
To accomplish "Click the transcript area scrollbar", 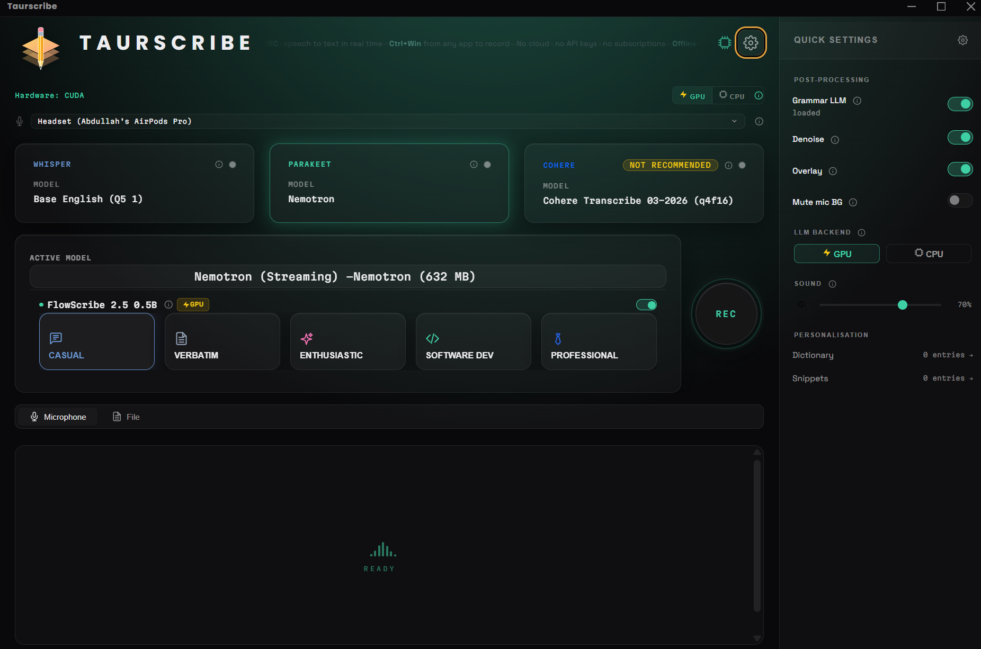I will click(757, 535).
